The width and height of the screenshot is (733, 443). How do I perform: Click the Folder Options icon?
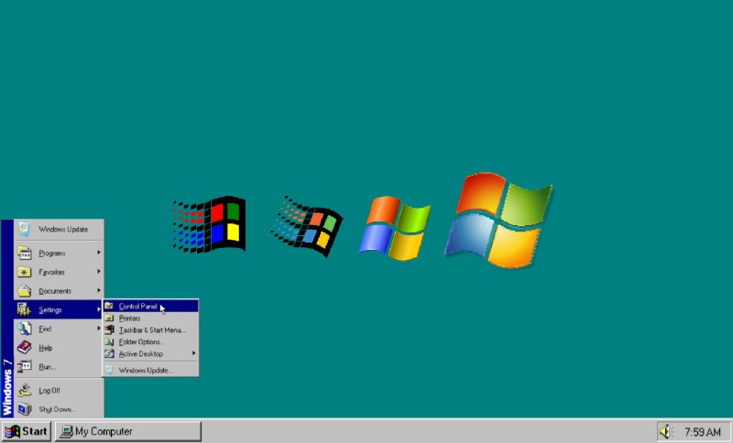(x=109, y=341)
